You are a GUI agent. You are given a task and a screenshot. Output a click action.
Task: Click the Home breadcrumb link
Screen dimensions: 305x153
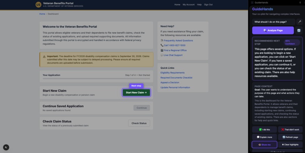42,14
